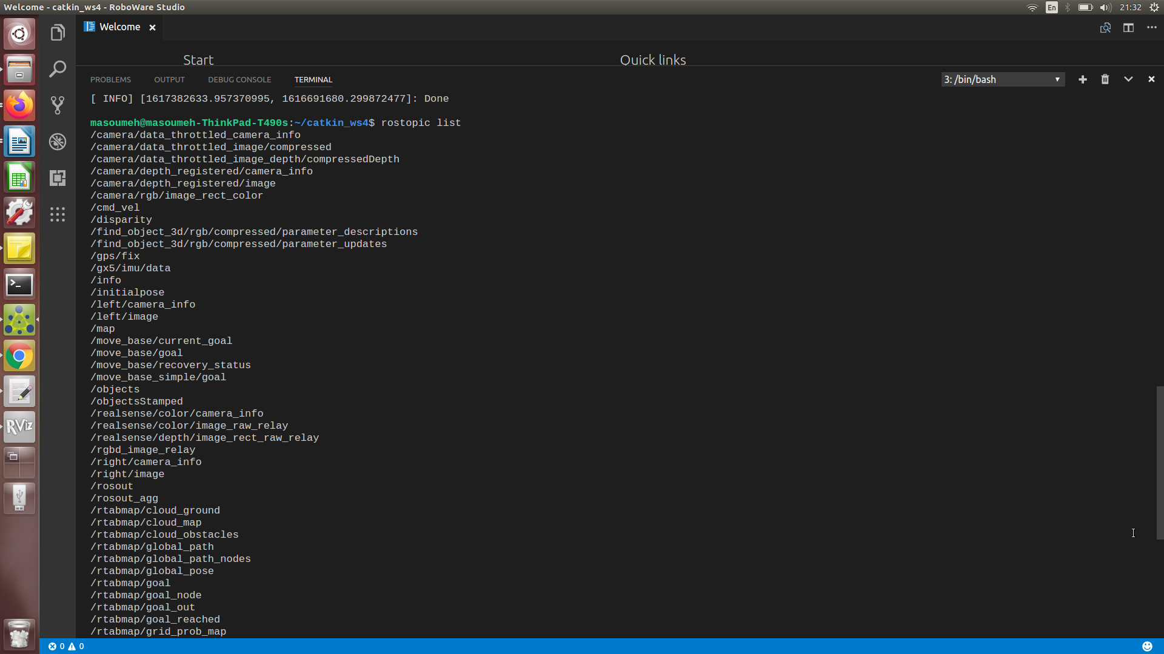The height and width of the screenshot is (654, 1164).
Task: Open the Search view in activity bar
Action: (x=58, y=69)
